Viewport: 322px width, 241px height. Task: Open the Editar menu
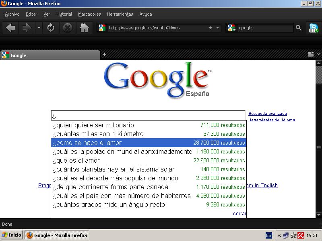(x=31, y=14)
